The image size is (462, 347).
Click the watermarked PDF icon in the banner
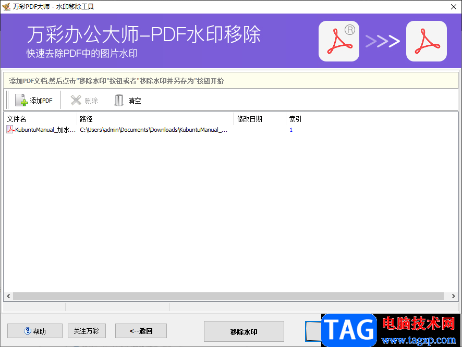pos(339,41)
